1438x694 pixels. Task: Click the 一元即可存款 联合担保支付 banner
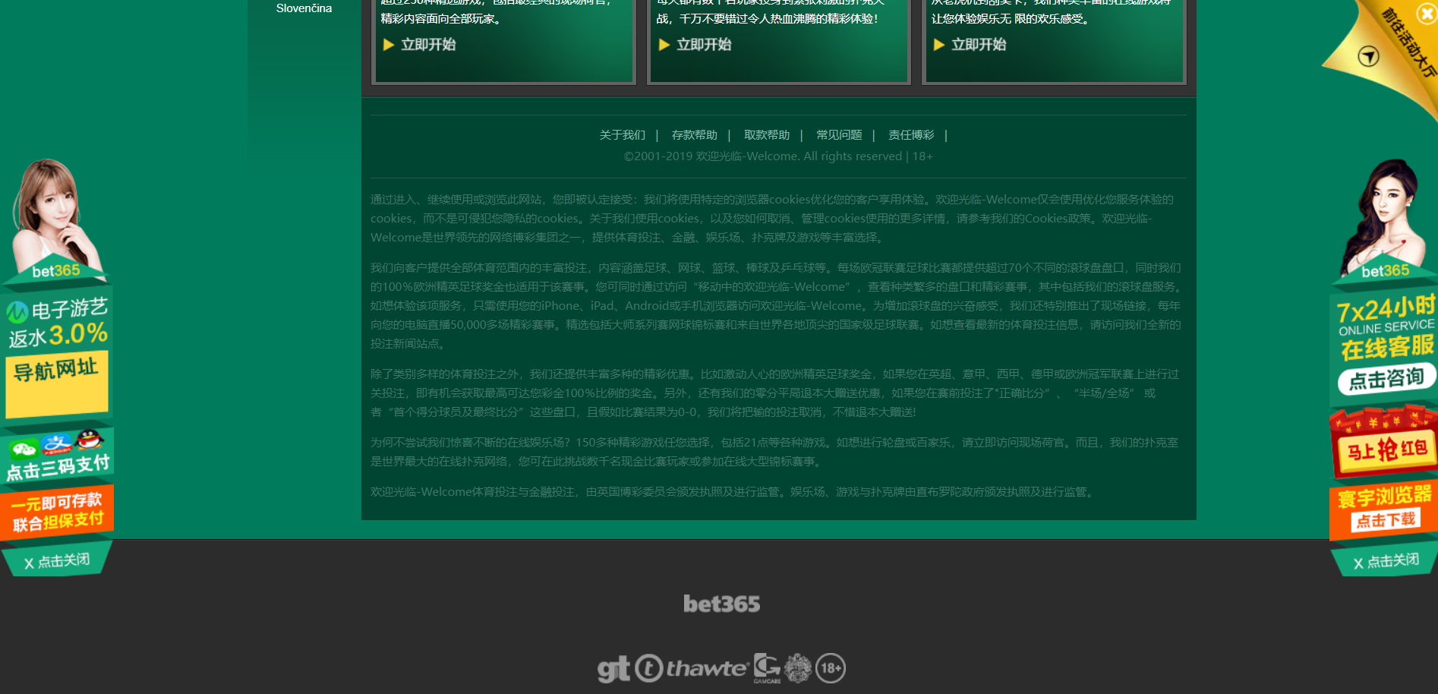(x=57, y=513)
